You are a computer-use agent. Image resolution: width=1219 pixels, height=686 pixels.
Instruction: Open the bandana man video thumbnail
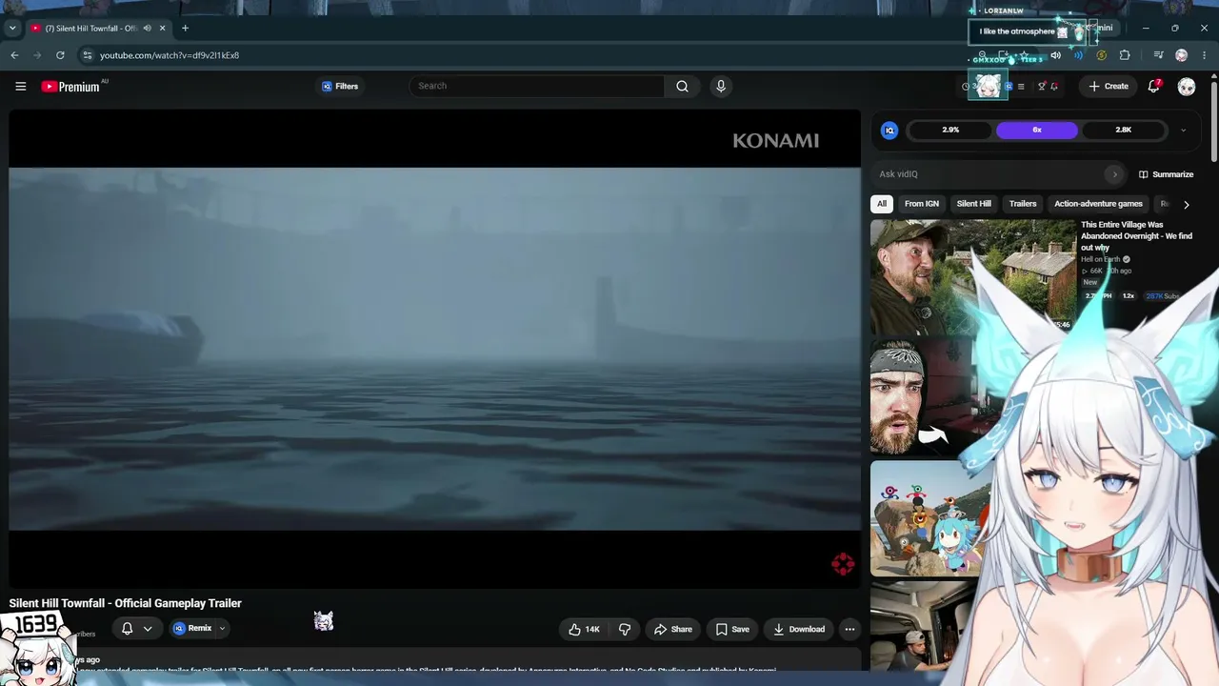(x=922, y=397)
